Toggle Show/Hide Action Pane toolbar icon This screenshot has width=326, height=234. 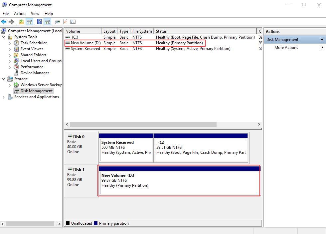(x=48, y=22)
